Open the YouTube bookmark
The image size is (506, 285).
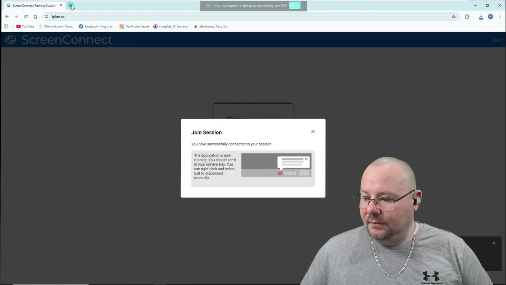click(25, 27)
